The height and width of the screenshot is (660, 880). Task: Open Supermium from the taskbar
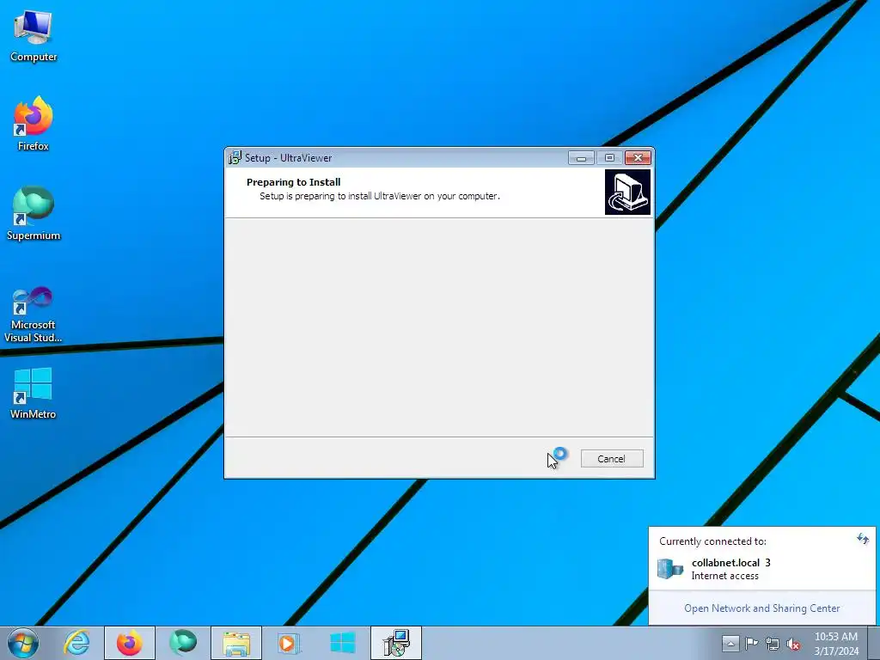(183, 643)
